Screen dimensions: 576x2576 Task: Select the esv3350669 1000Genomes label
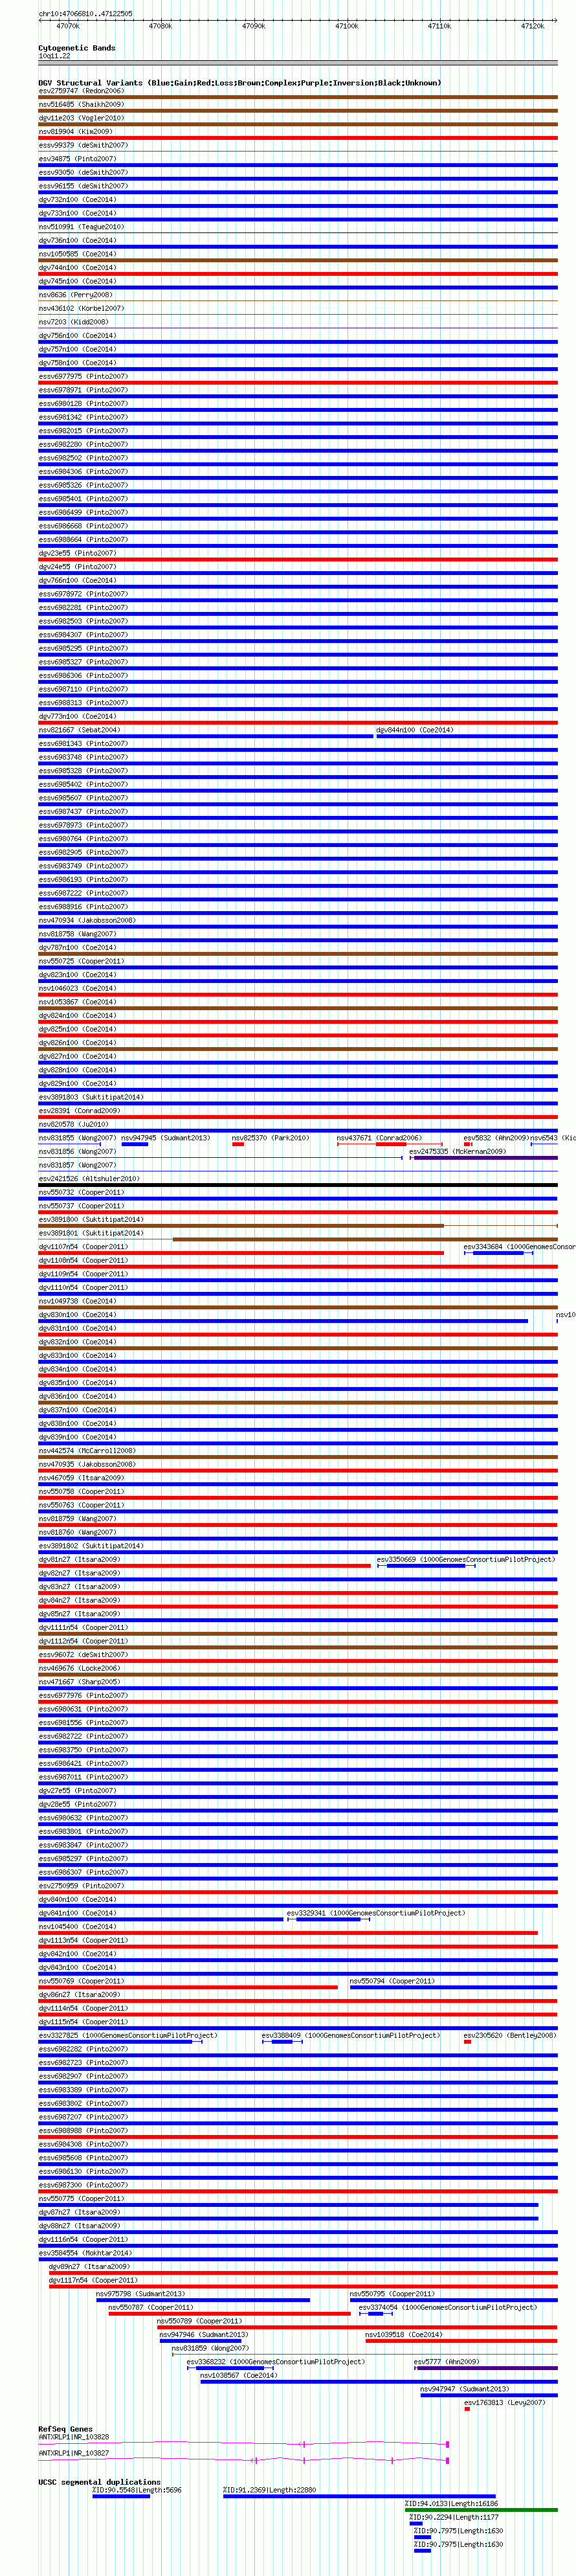tap(466, 1559)
